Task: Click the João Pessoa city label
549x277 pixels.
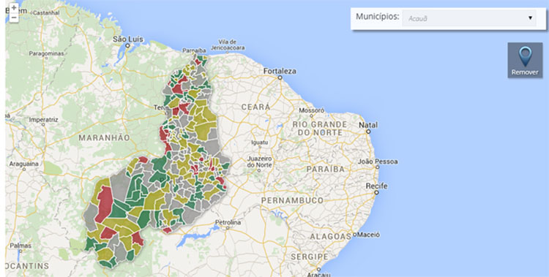Action: click(378, 162)
